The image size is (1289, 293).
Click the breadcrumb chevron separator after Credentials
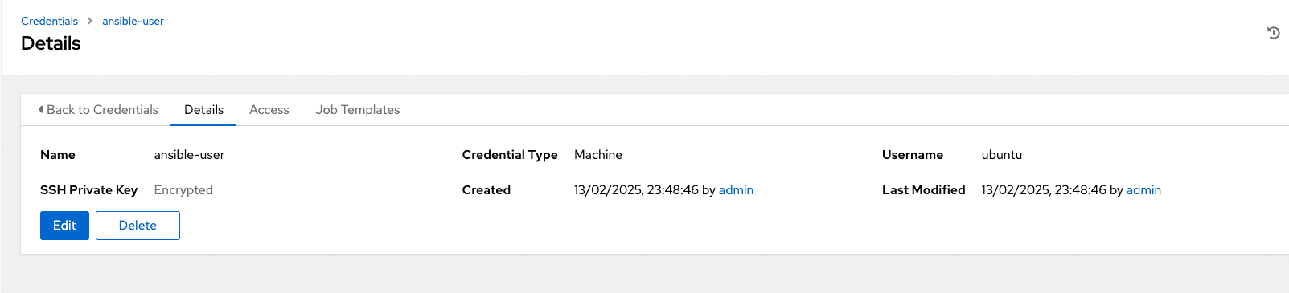click(x=90, y=21)
